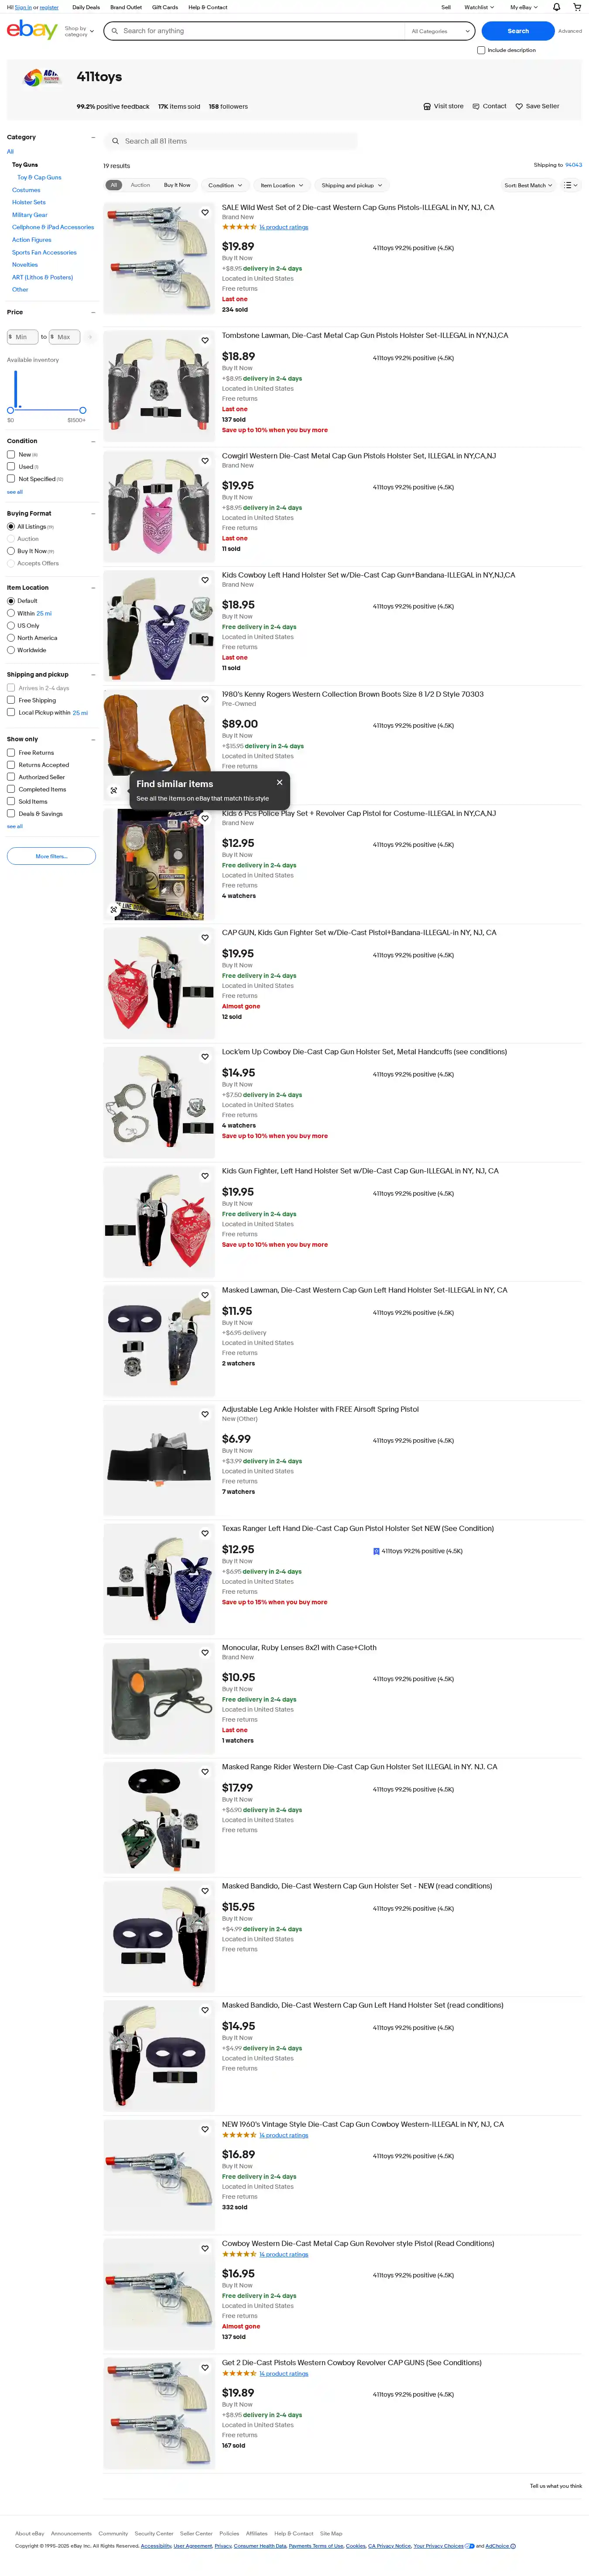Viewport: 589px width, 2576px height.
Task: Open the list view options icon
Action: pyautogui.click(x=570, y=185)
